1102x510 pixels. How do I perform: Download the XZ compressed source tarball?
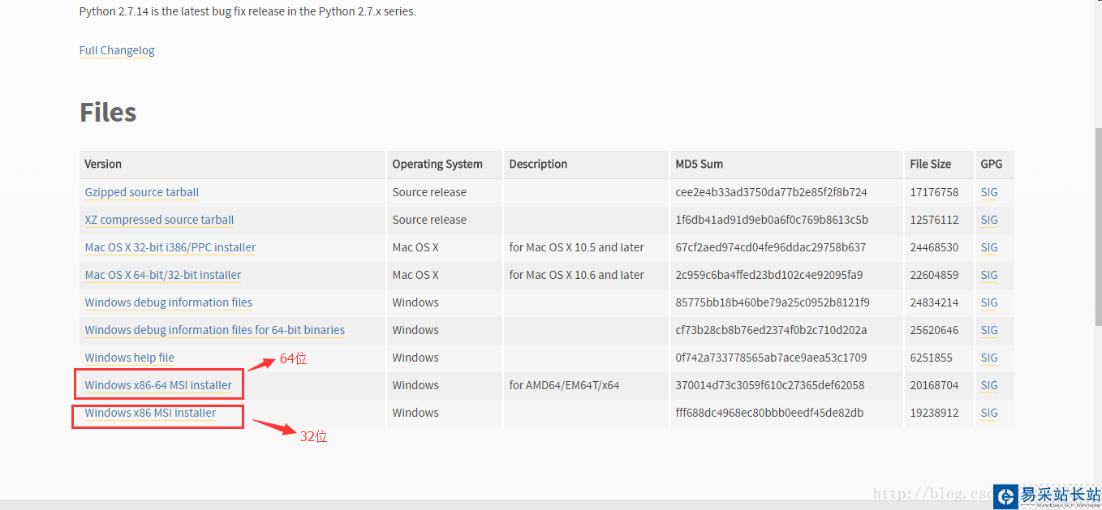[x=159, y=220]
